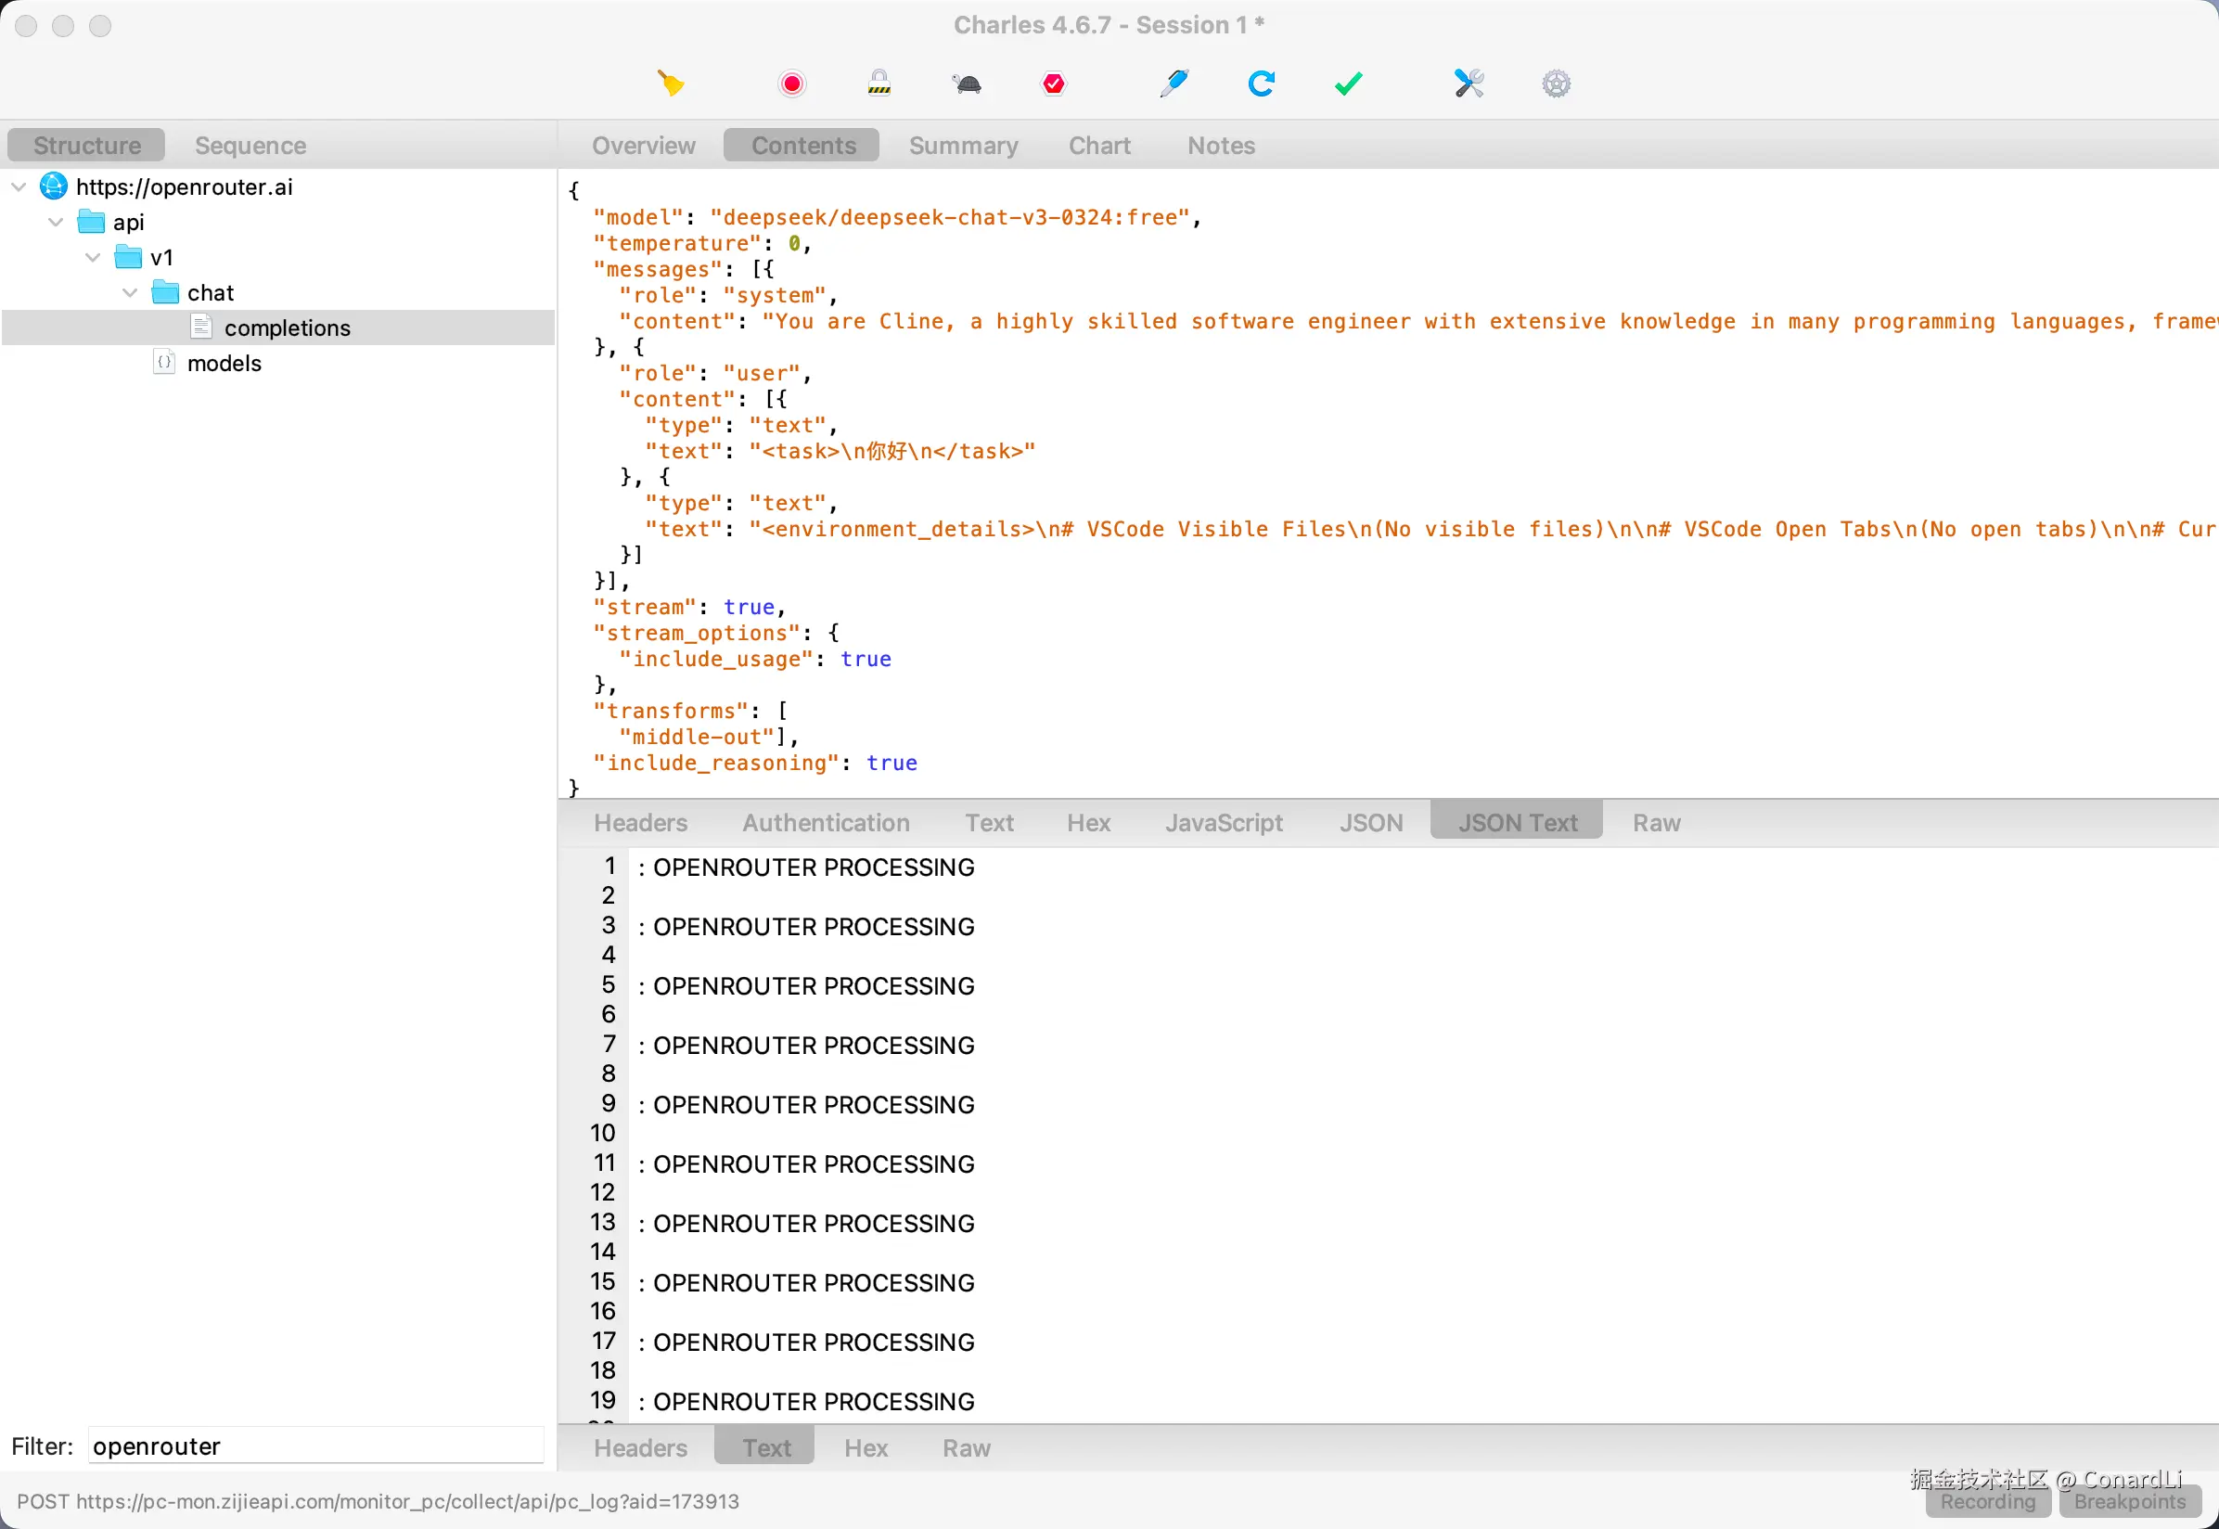
Task: Collapse the chat folder chevron
Action: [130, 292]
